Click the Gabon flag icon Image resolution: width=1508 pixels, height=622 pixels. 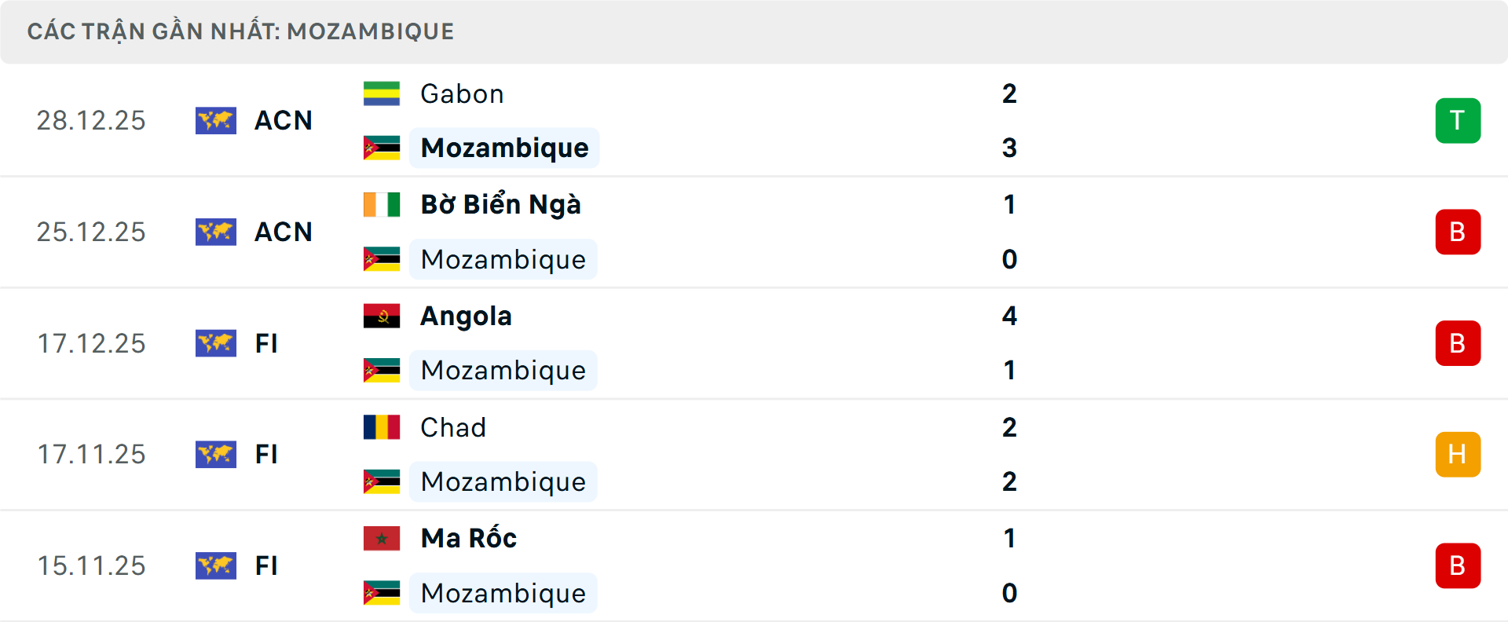point(382,92)
